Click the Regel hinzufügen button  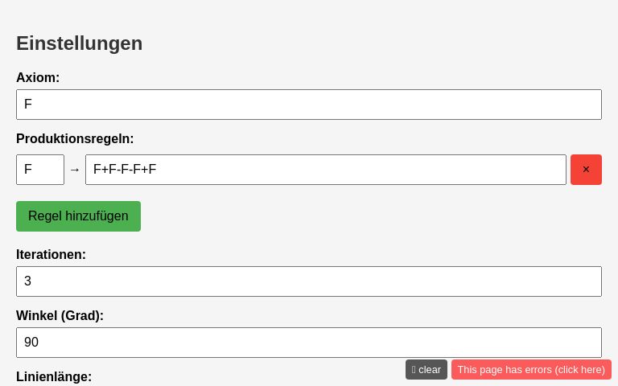coord(78,216)
